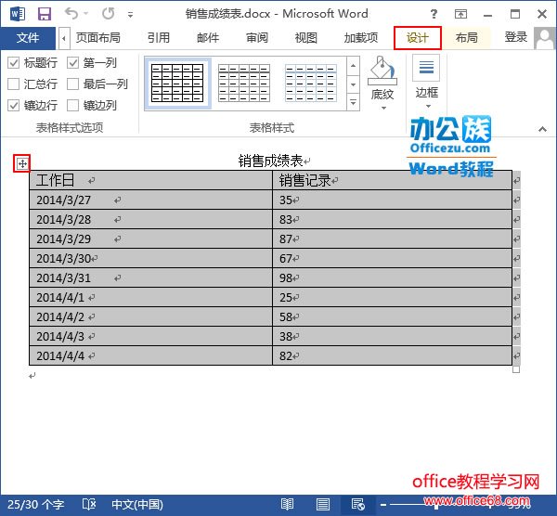Click the proofing errors book icon in status bar
Image resolution: width=557 pixels, height=516 pixels.
coord(89,504)
